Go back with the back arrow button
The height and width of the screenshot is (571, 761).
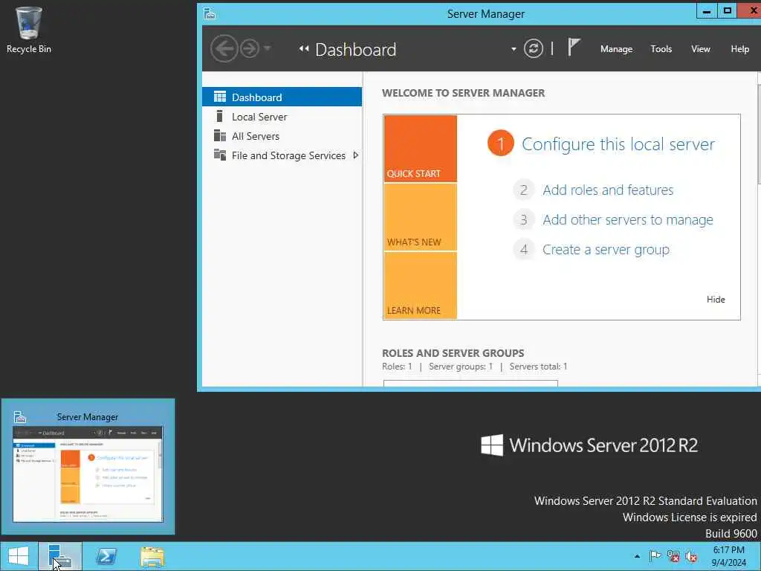(x=224, y=48)
